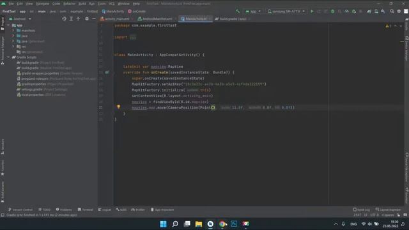Open File Explorer from taskbar
Image resolution: width=409 pixels, height=230 pixels.
coord(199,224)
